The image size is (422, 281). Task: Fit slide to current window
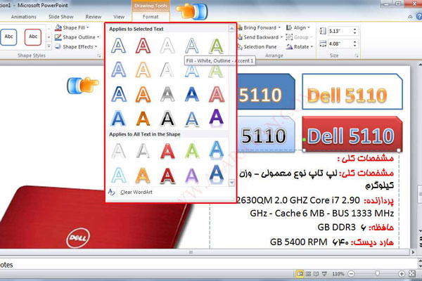[413, 273]
